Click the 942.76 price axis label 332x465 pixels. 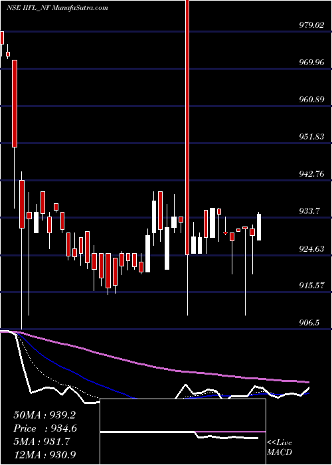(311, 174)
